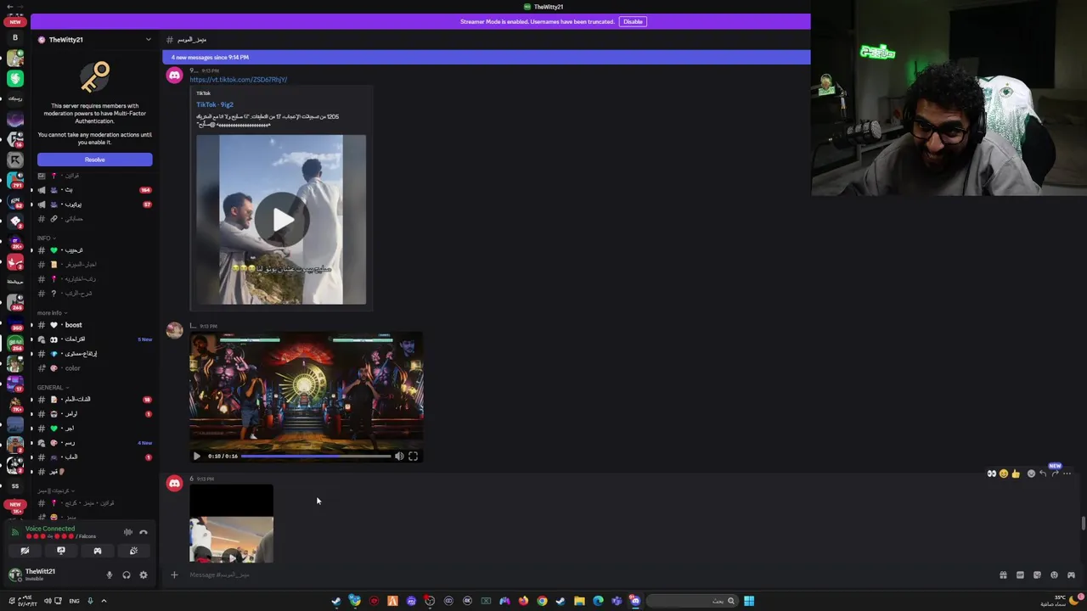Disable Streamer Mode

633,21
